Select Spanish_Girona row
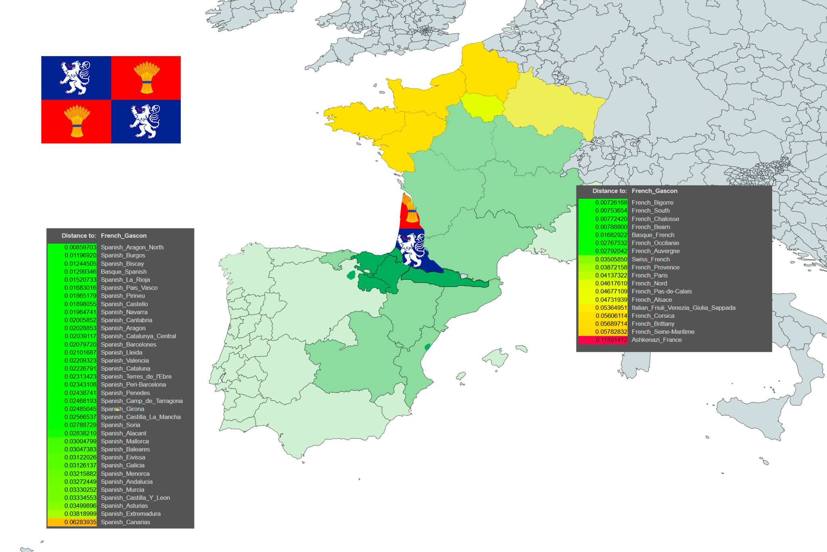Screen dimensions: 827x552 coord(120,409)
